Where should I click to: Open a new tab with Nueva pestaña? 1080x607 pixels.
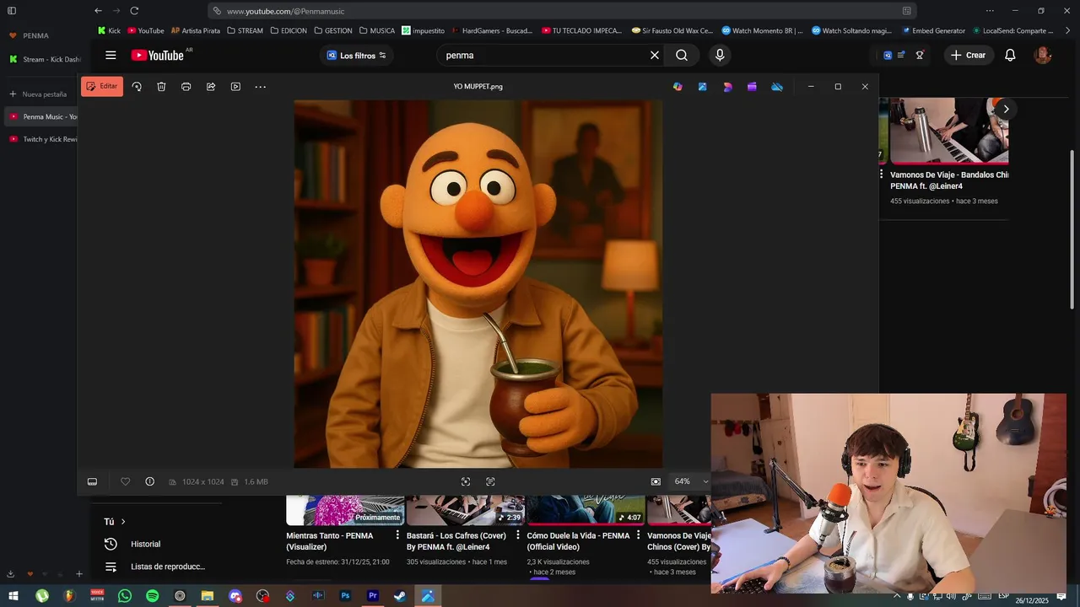point(38,94)
